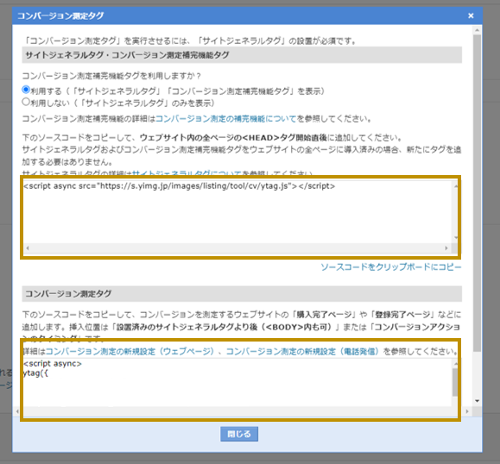Viewport: 500px width, 464px height.
Task: Open コンバージョン測定の補完機能について link
Action: tap(226, 119)
